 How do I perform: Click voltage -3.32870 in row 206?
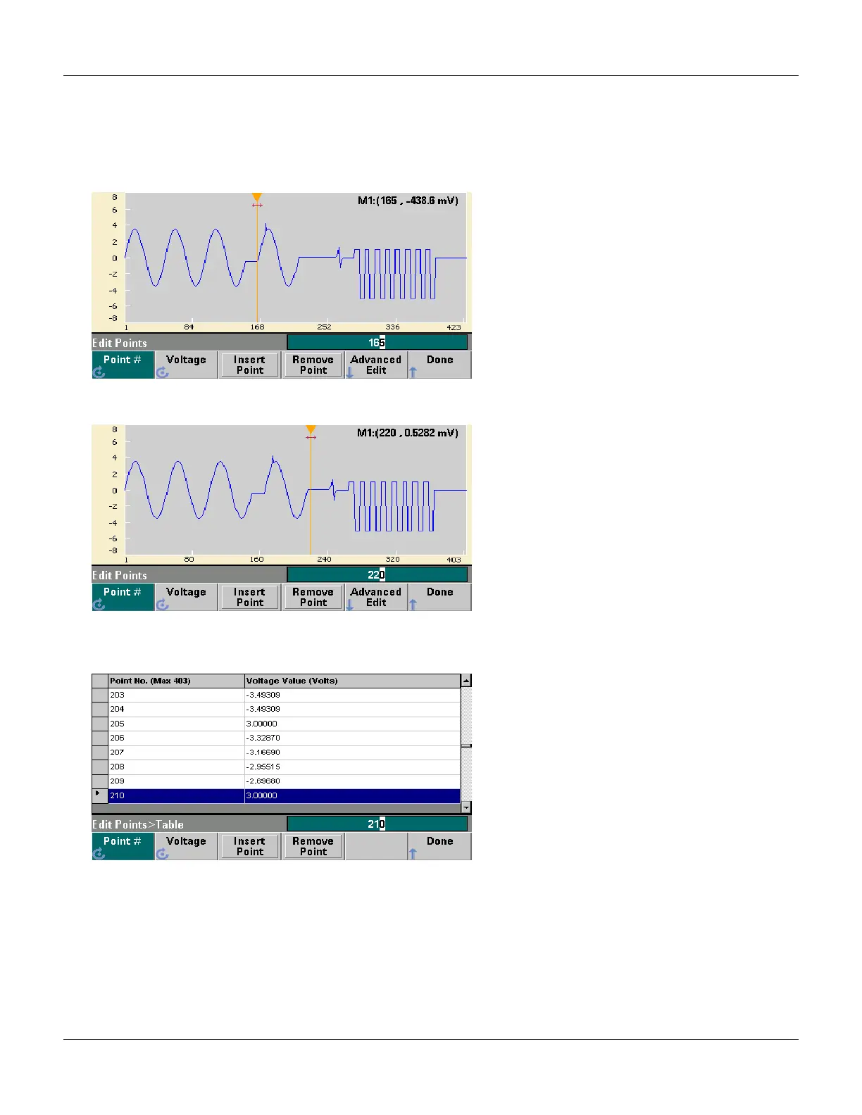352,738
